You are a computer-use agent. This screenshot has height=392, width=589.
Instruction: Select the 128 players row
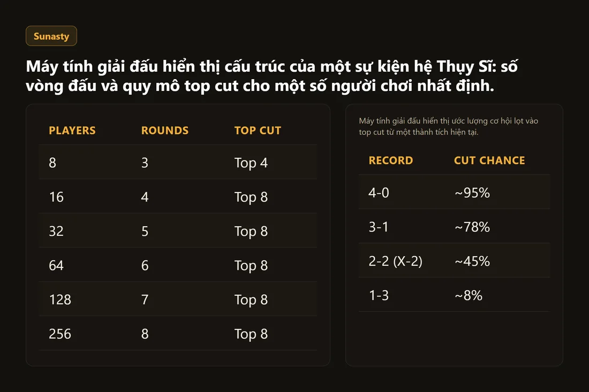coord(178,299)
